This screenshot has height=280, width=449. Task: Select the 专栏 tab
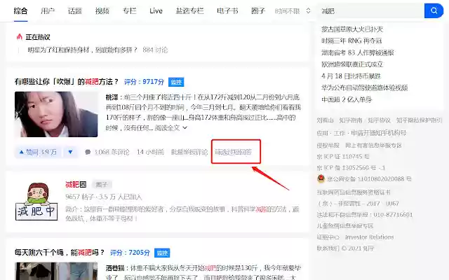point(129,11)
